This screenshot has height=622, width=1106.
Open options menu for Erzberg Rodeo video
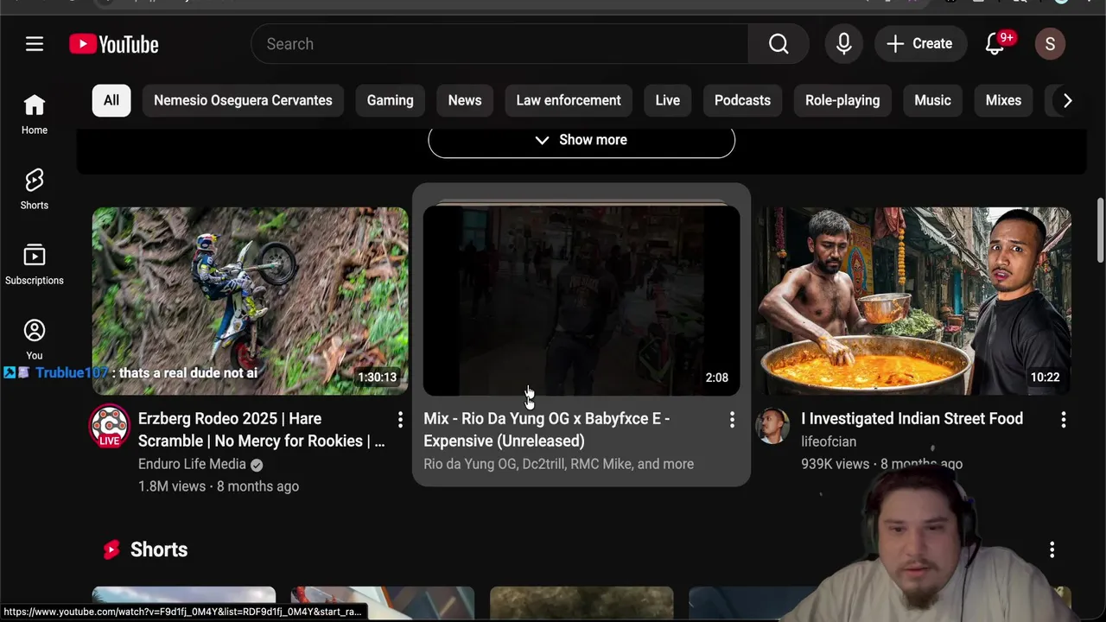(399, 420)
